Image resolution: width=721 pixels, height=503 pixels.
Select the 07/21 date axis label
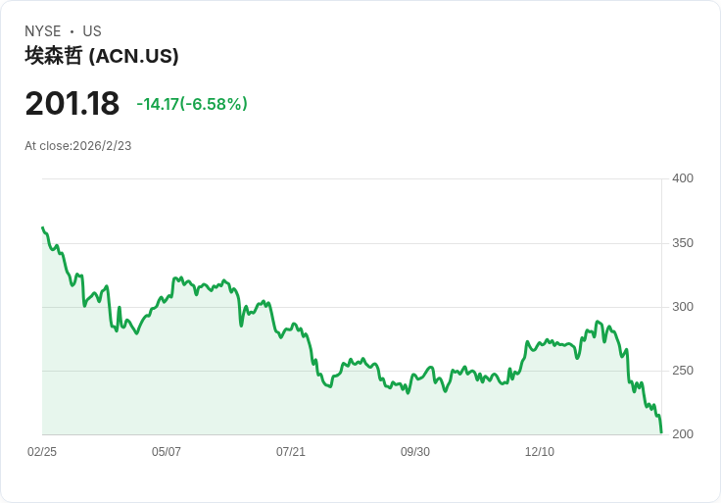(x=291, y=452)
